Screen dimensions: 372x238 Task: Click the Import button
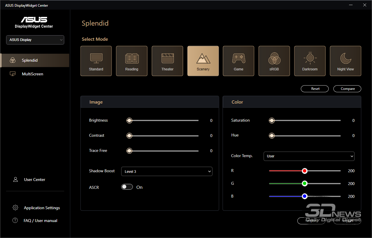pos(311,221)
